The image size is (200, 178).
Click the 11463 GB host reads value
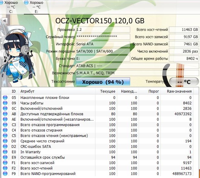point(184,30)
